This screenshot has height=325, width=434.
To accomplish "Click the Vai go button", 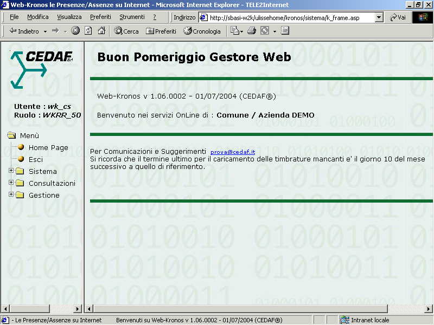I will [x=398, y=17].
